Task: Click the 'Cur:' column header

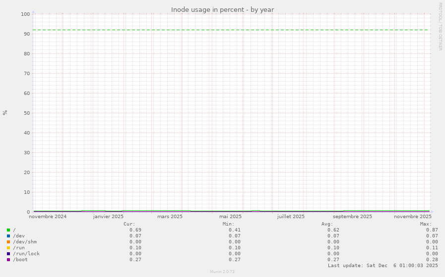Action: (129, 224)
